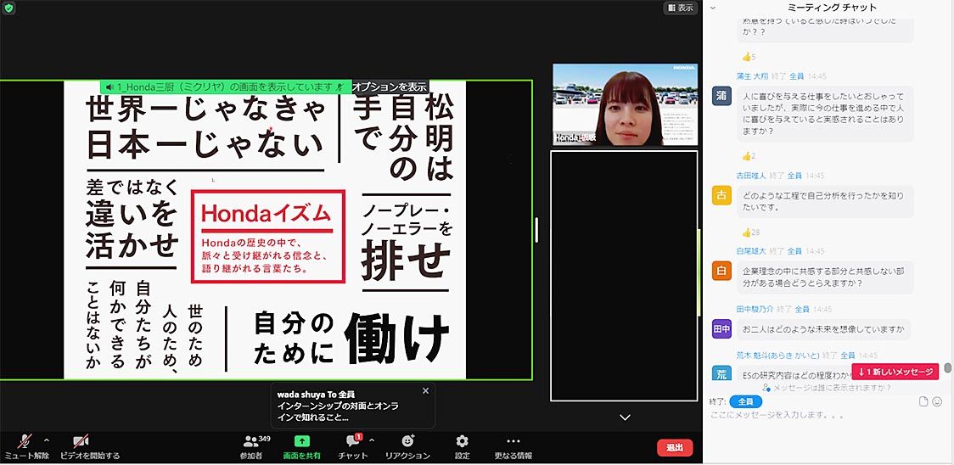Jump to new messages via red banner

point(895,372)
